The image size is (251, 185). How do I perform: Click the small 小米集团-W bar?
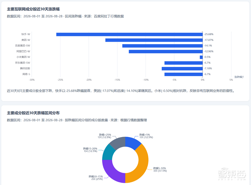tap(201, 57)
